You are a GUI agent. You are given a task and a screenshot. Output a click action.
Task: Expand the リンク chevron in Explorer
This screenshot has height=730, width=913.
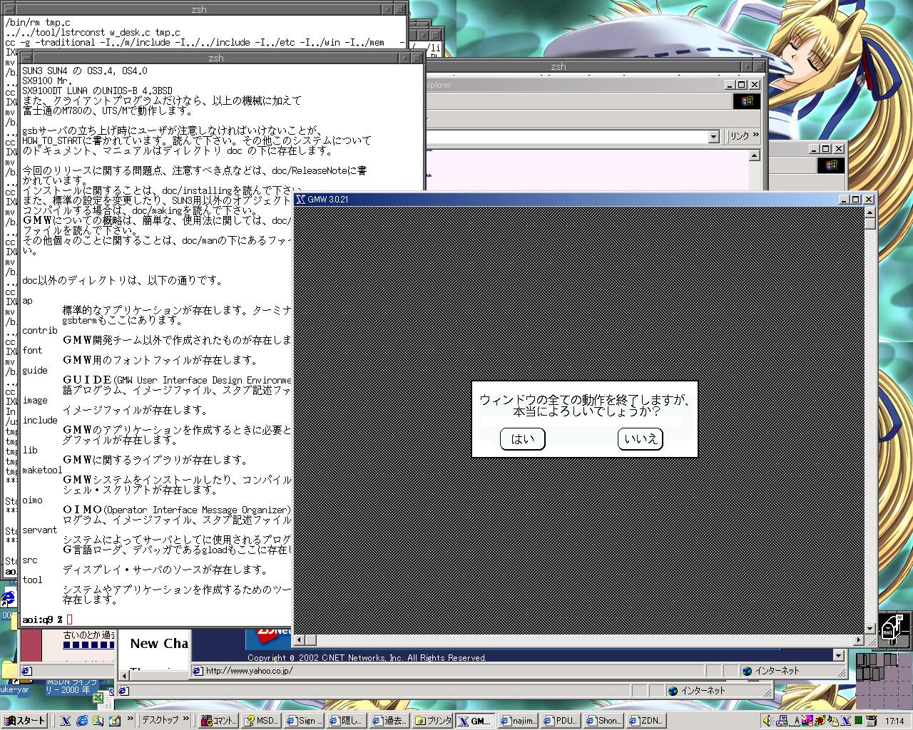tap(756, 135)
